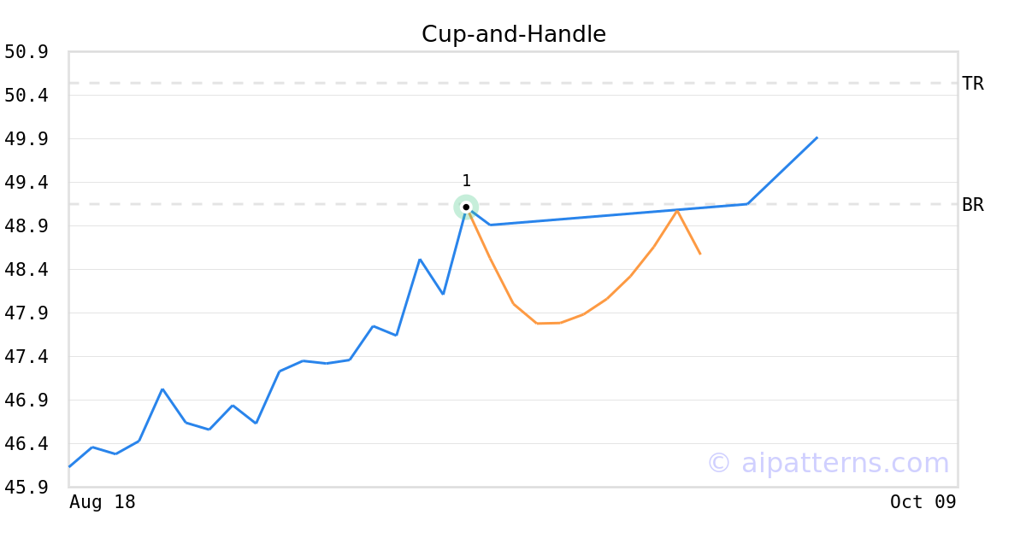Select the 48.4 y-axis label

26,270
